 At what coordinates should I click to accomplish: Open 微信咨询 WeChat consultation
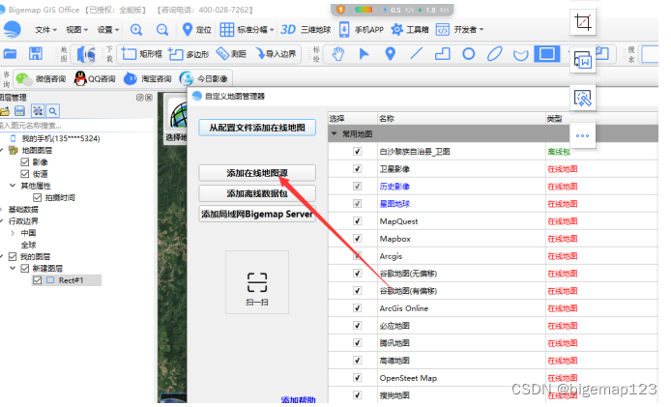point(41,78)
